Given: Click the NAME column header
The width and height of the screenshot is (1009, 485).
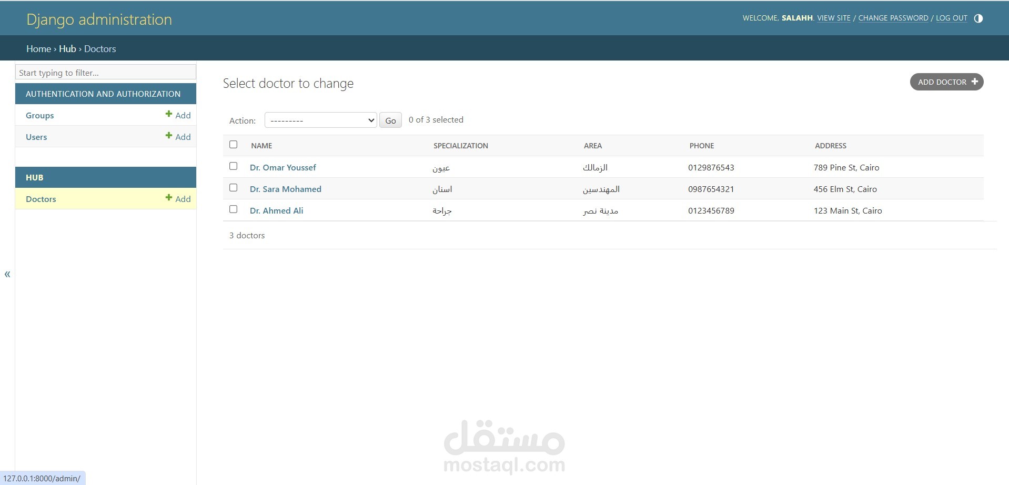Looking at the screenshot, I should click(261, 146).
